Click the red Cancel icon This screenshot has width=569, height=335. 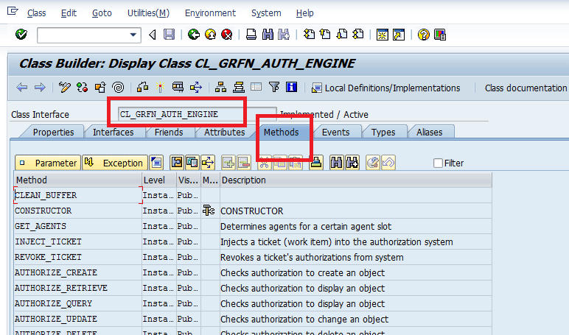pos(227,35)
